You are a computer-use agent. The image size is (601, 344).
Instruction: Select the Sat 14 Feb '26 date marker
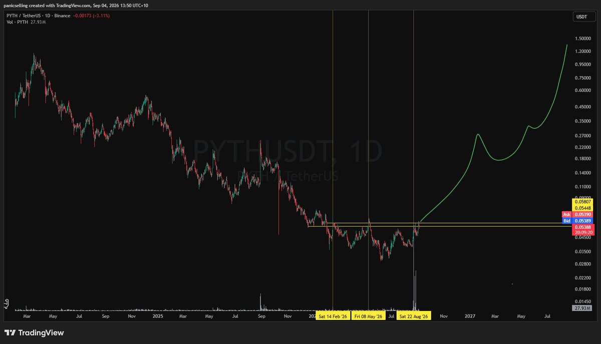[x=333, y=316]
